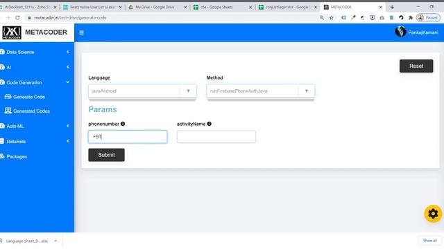Image resolution: width=444 pixels, height=249 pixels.
Task: Select Generate Code in sidebar
Action: pos(29,97)
